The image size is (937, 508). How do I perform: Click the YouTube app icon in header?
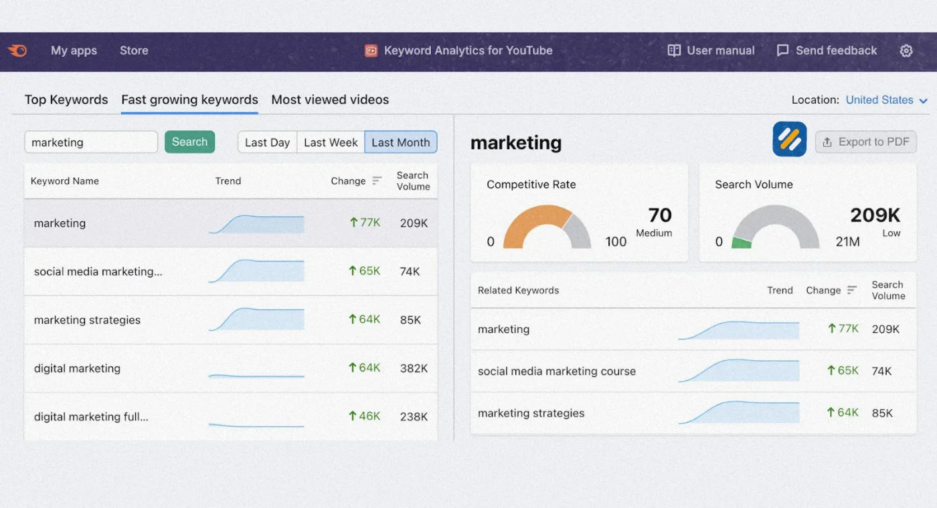[x=371, y=51]
